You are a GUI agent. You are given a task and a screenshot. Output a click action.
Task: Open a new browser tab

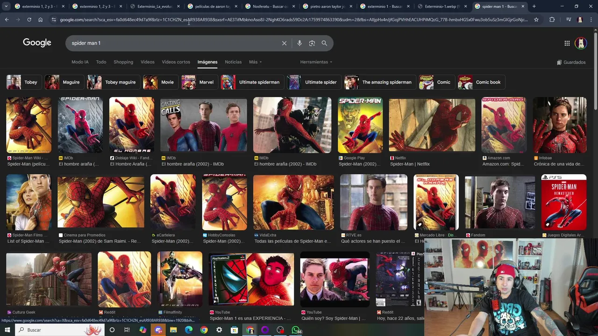click(534, 7)
